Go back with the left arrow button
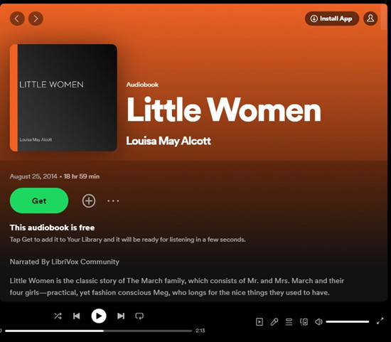Image resolution: width=391 pixels, height=342 pixels. 17,18
